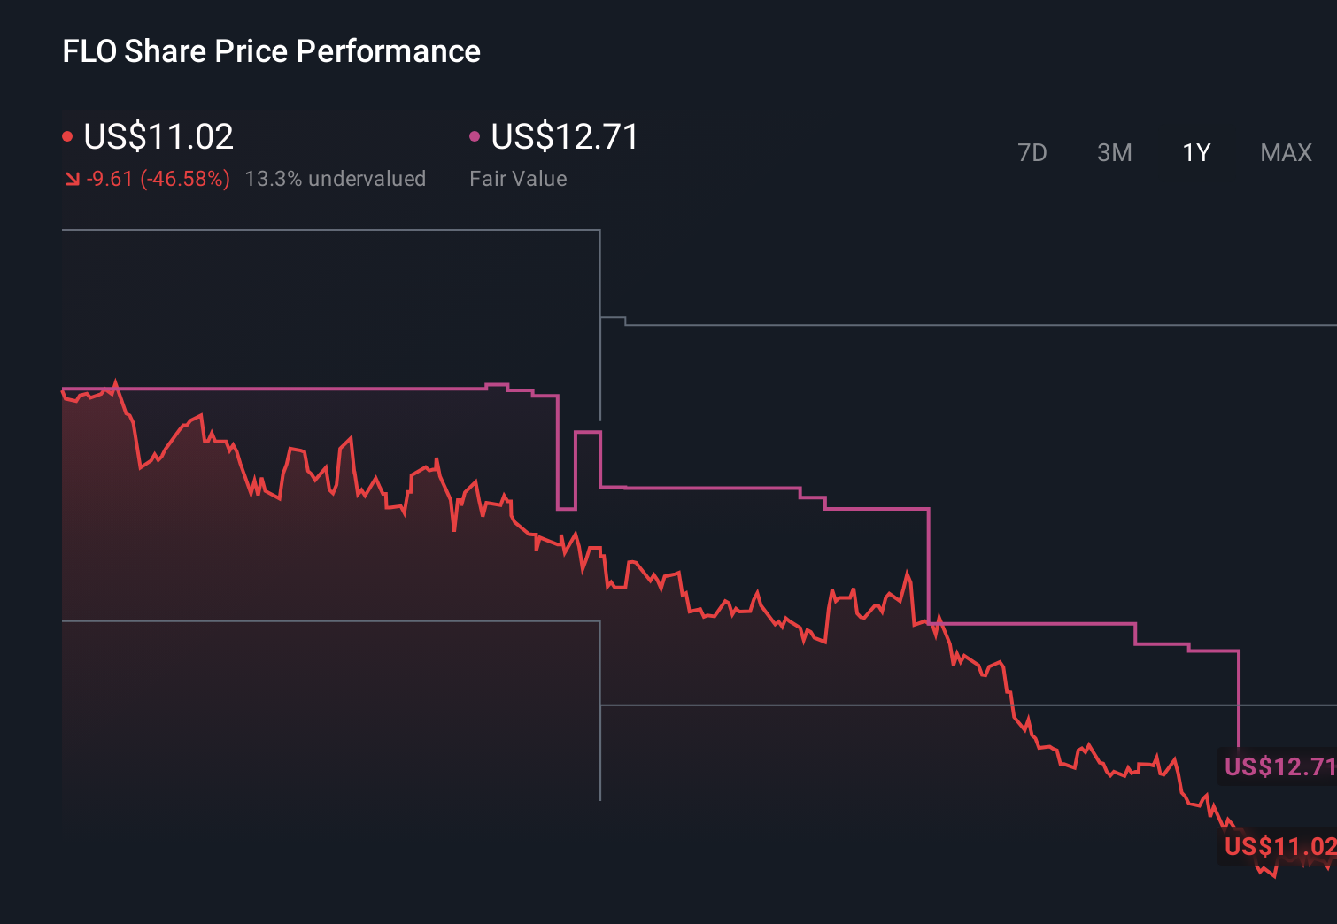Click the US$11.02 current price value
Image resolution: width=1337 pixels, height=924 pixels.
click(x=158, y=136)
